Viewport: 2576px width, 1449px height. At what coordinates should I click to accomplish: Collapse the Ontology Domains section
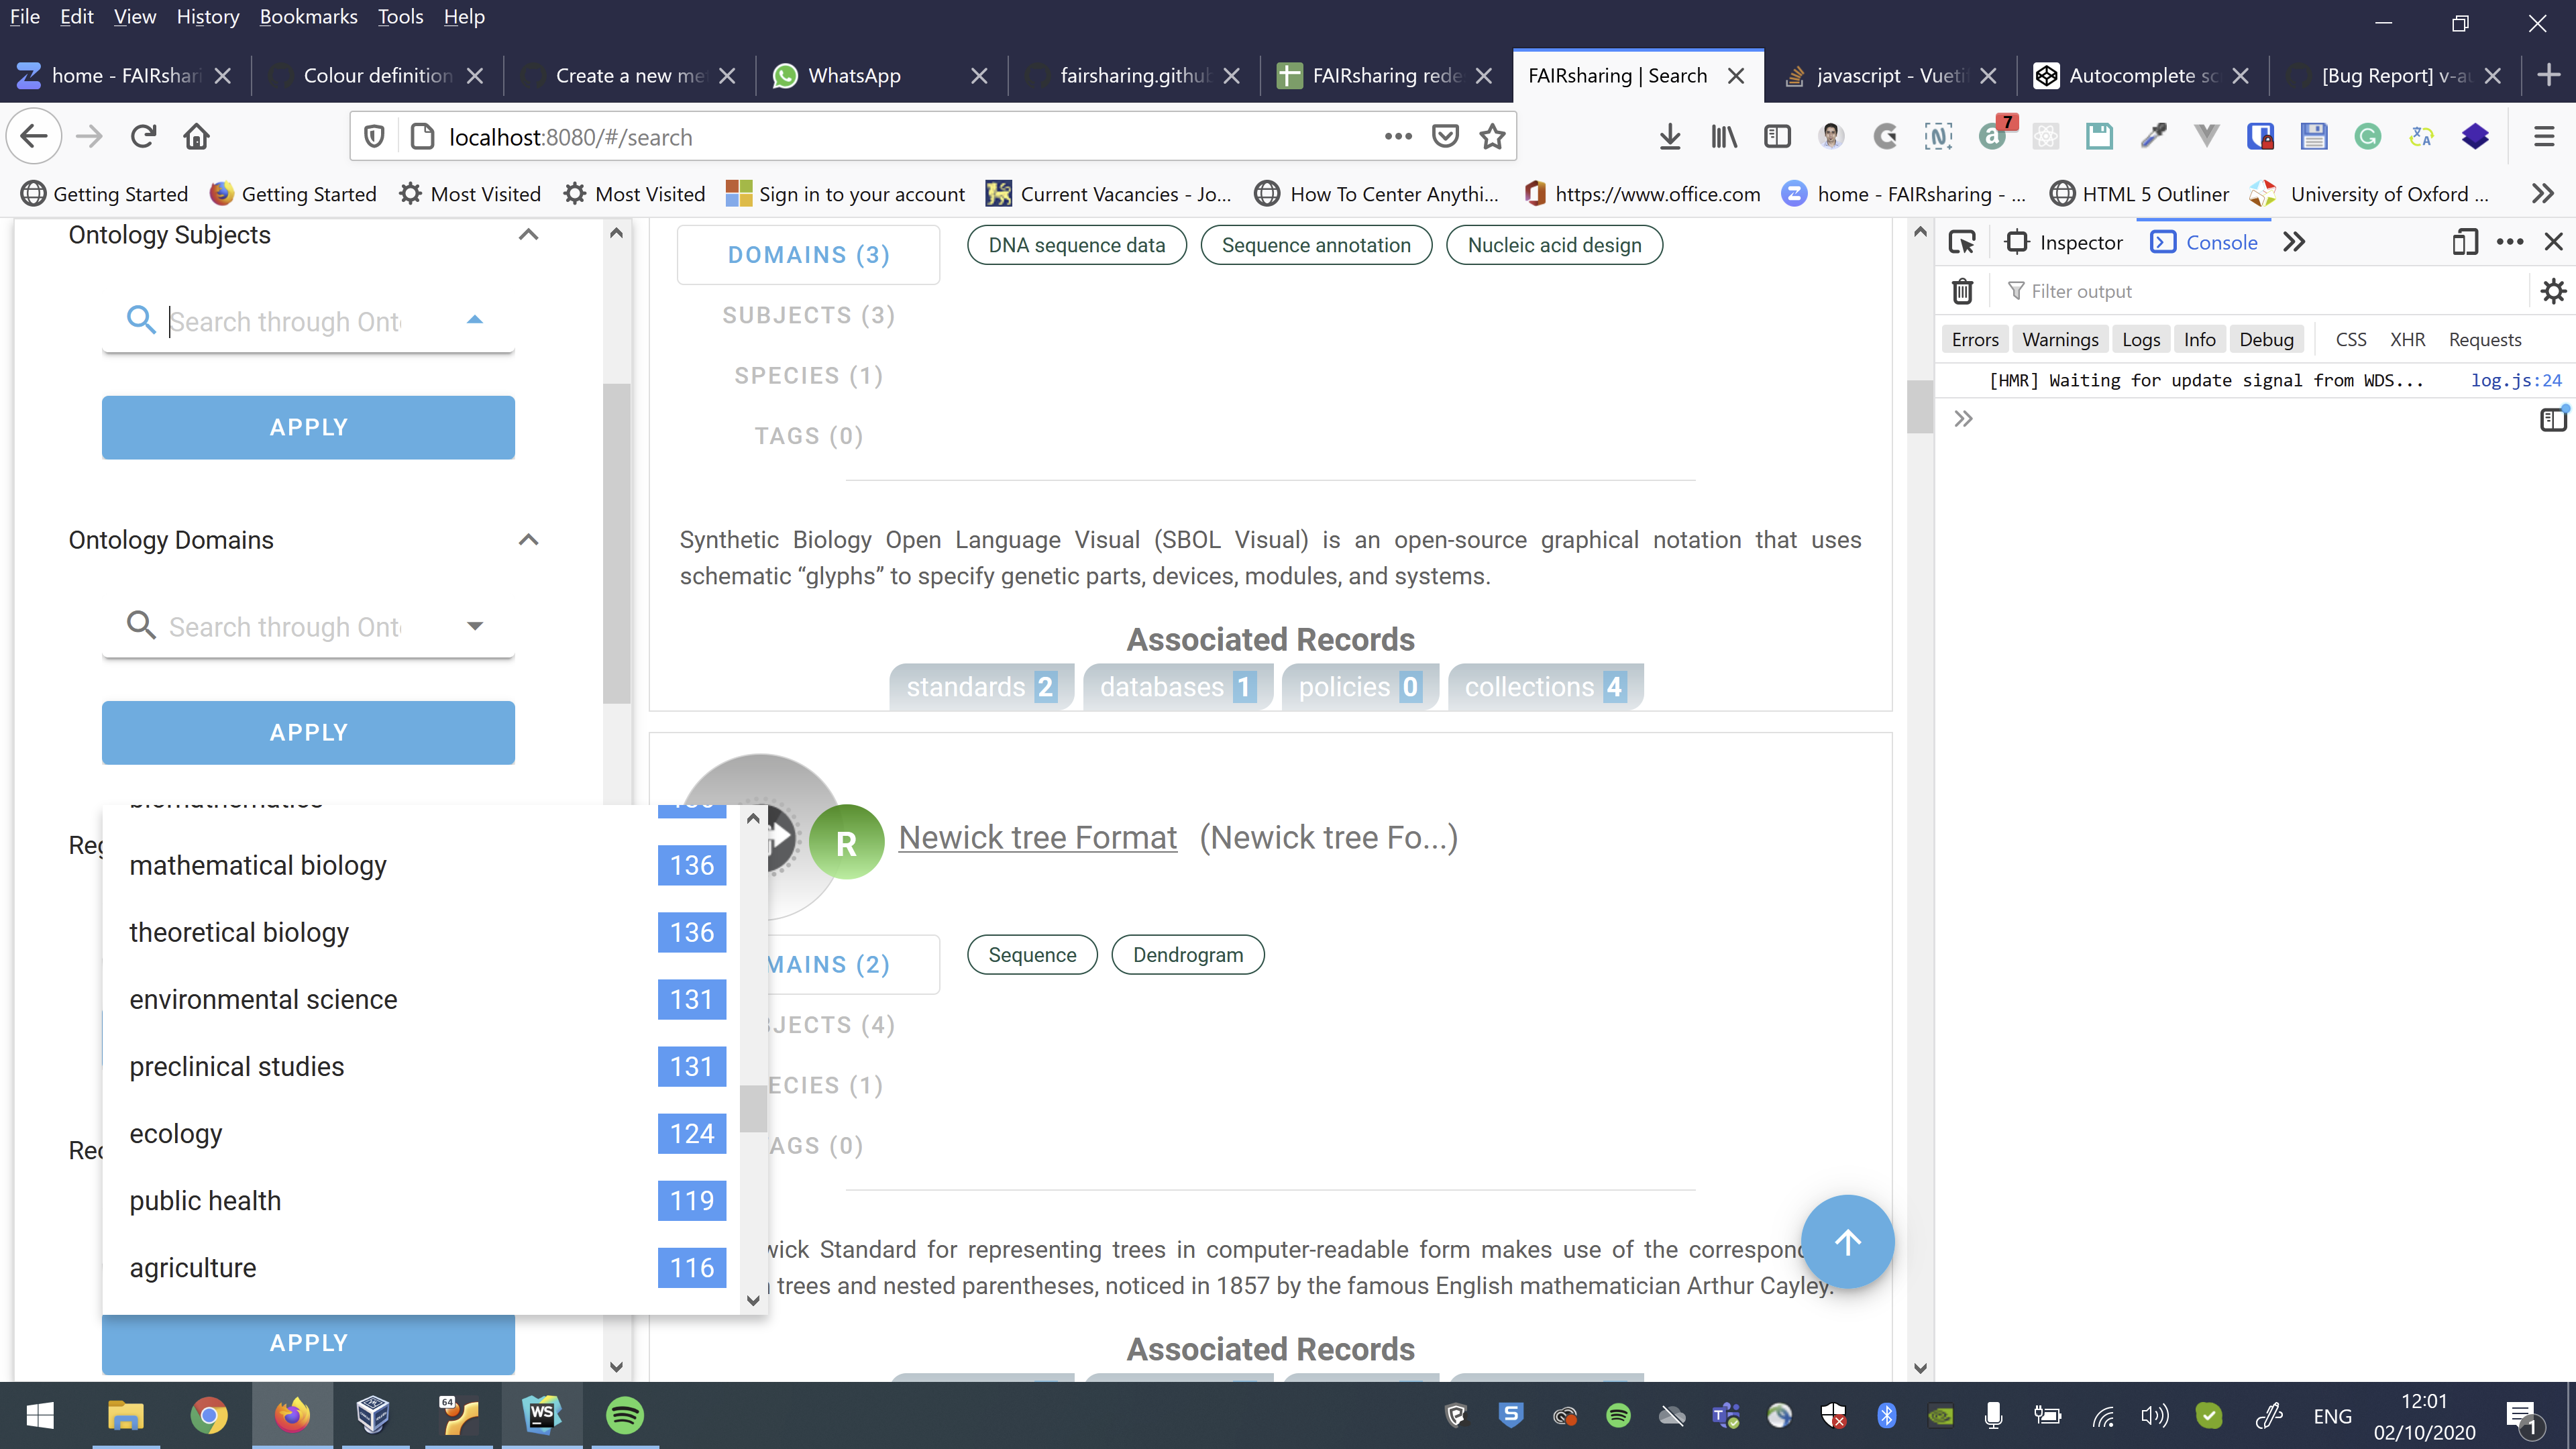coord(528,540)
